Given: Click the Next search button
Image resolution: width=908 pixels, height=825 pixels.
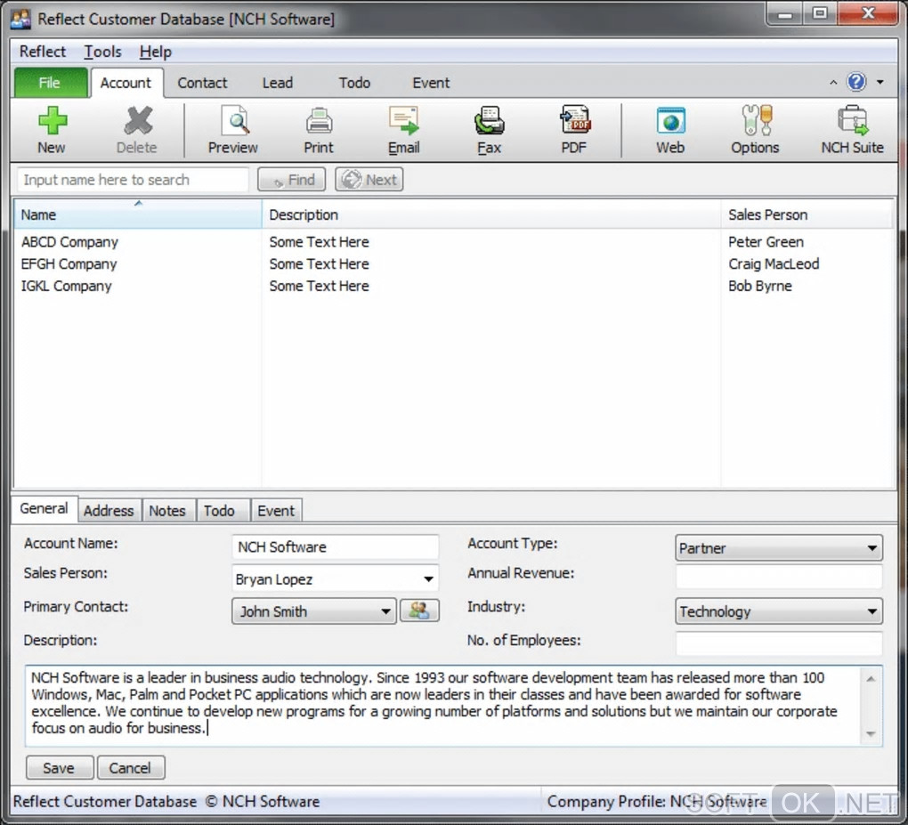Looking at the screenshot, I should point(369,180).
